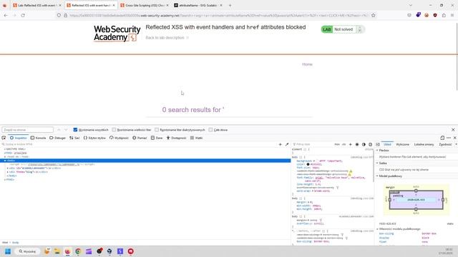Expand the div with blog theme node
The height and width of the screenshot is (257, 458).
click(8, 172)
